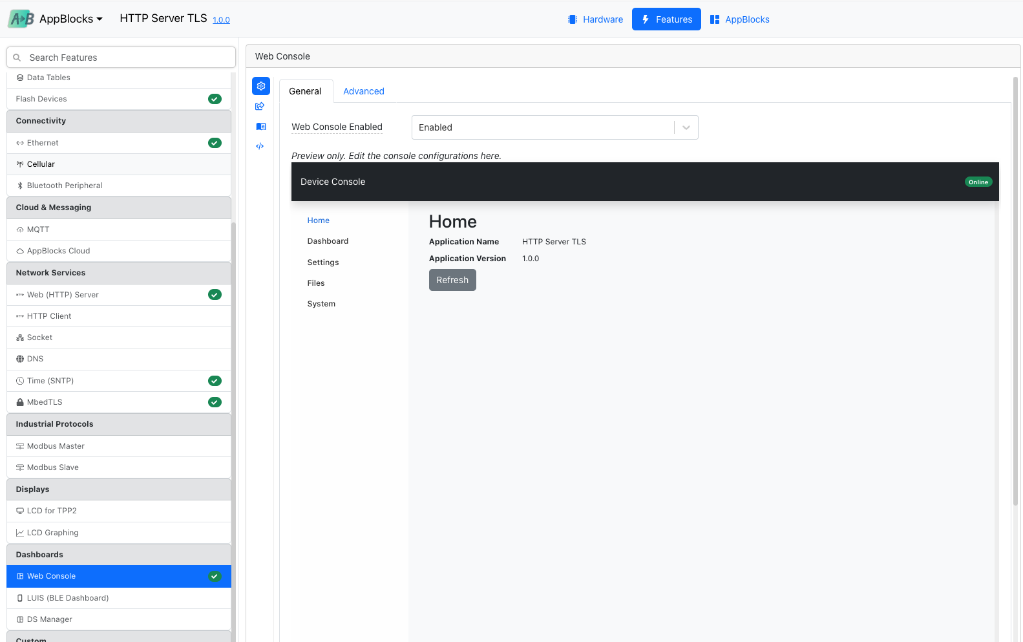
Task: Open the System console page
Action: tap(321, 304)
